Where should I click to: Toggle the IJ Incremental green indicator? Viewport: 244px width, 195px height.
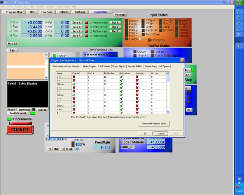click(9, 119)
